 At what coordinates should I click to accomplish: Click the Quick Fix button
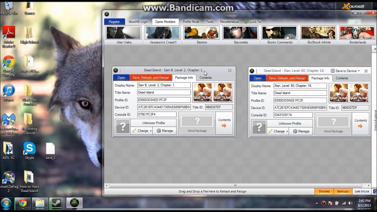click(x=253, y=21)
